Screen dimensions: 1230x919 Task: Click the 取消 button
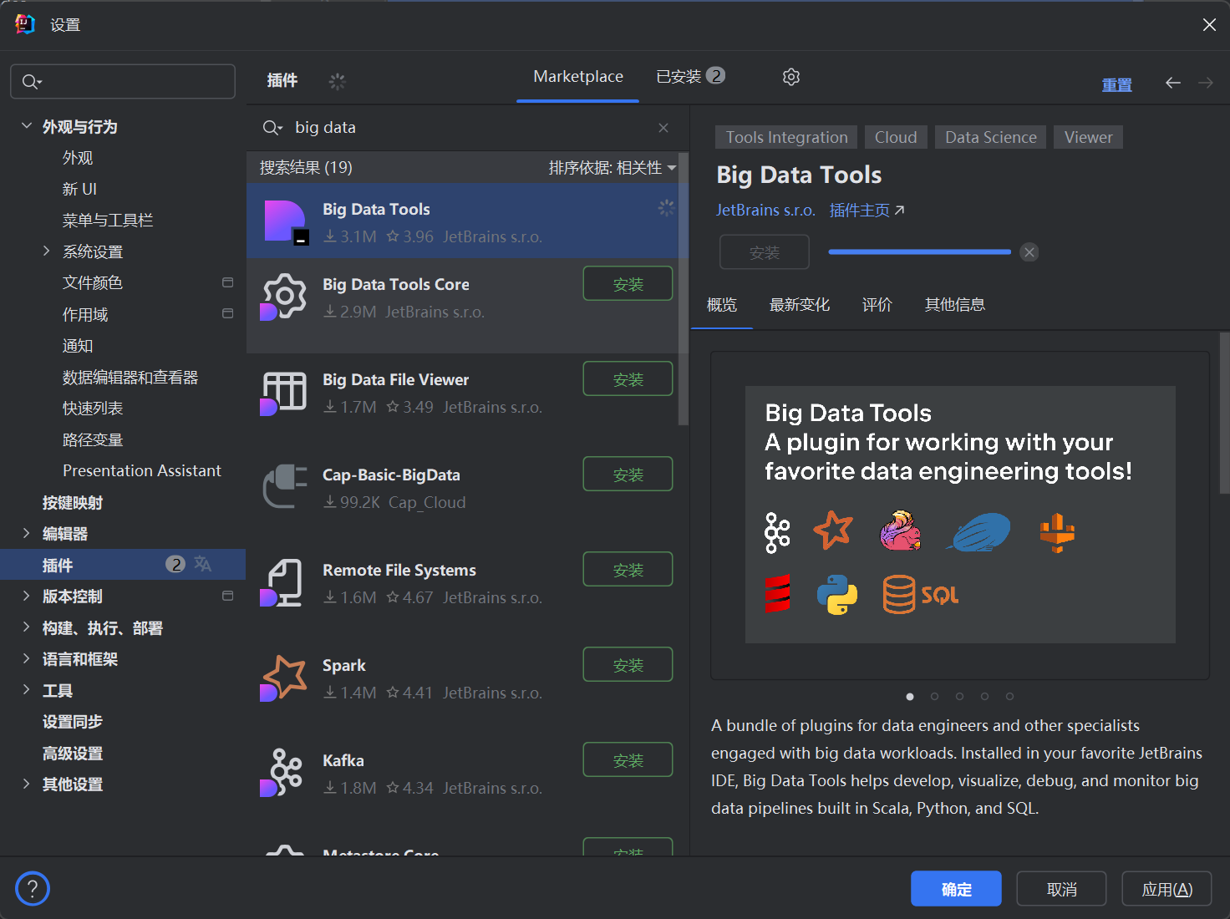tap(1061, 889)
